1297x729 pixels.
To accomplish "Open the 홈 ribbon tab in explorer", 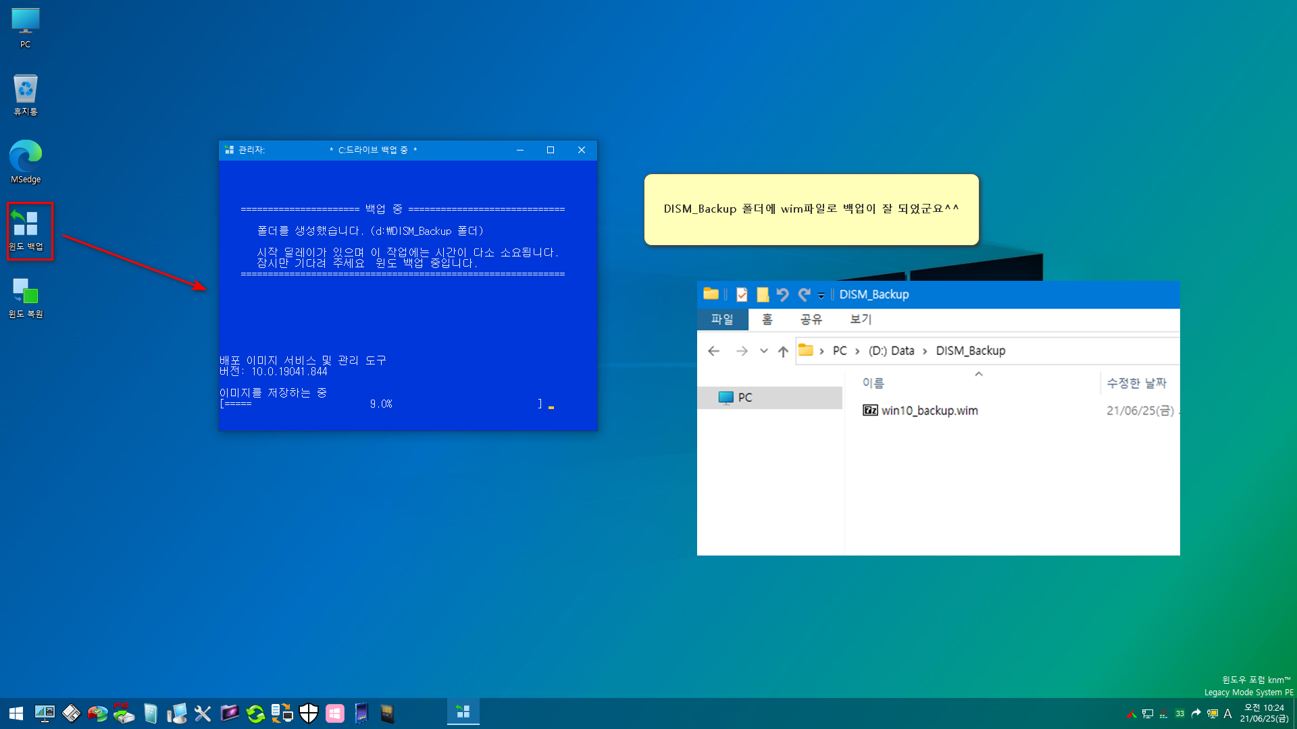I will pos(767,319).
